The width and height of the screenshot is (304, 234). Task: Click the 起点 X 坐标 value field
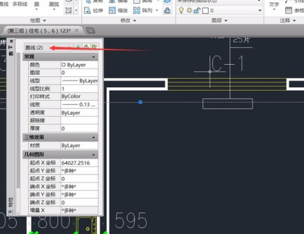coord(80,163)
